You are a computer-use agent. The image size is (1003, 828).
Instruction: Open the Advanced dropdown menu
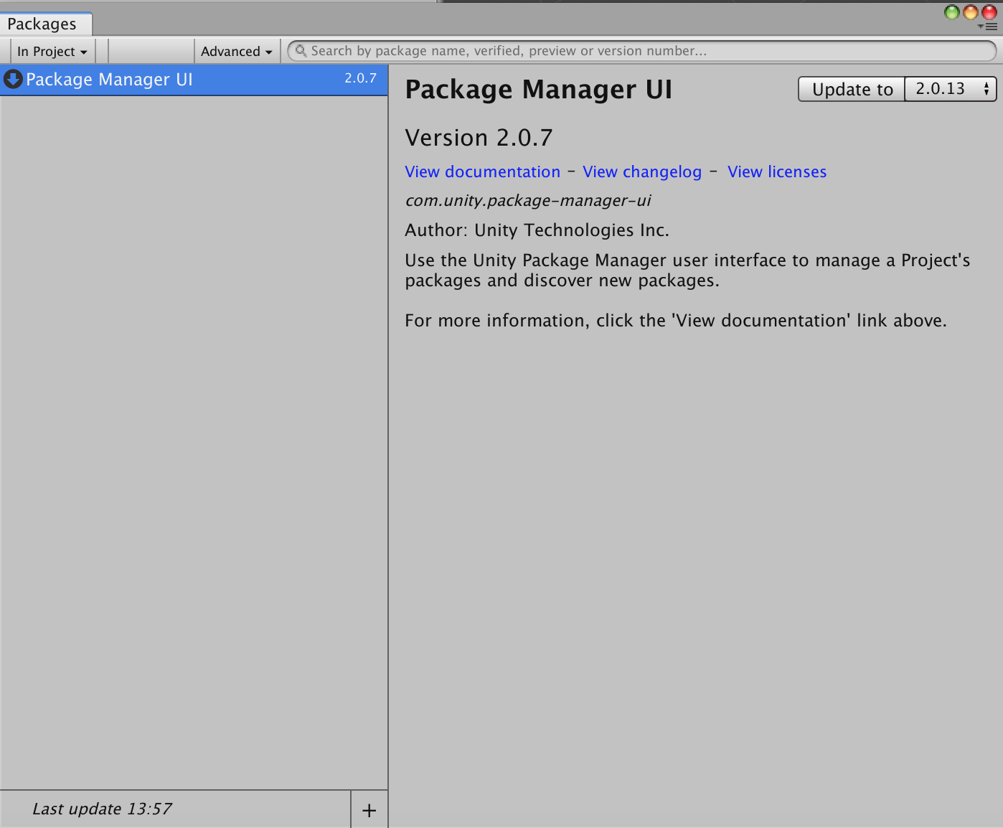coord(237,52)
